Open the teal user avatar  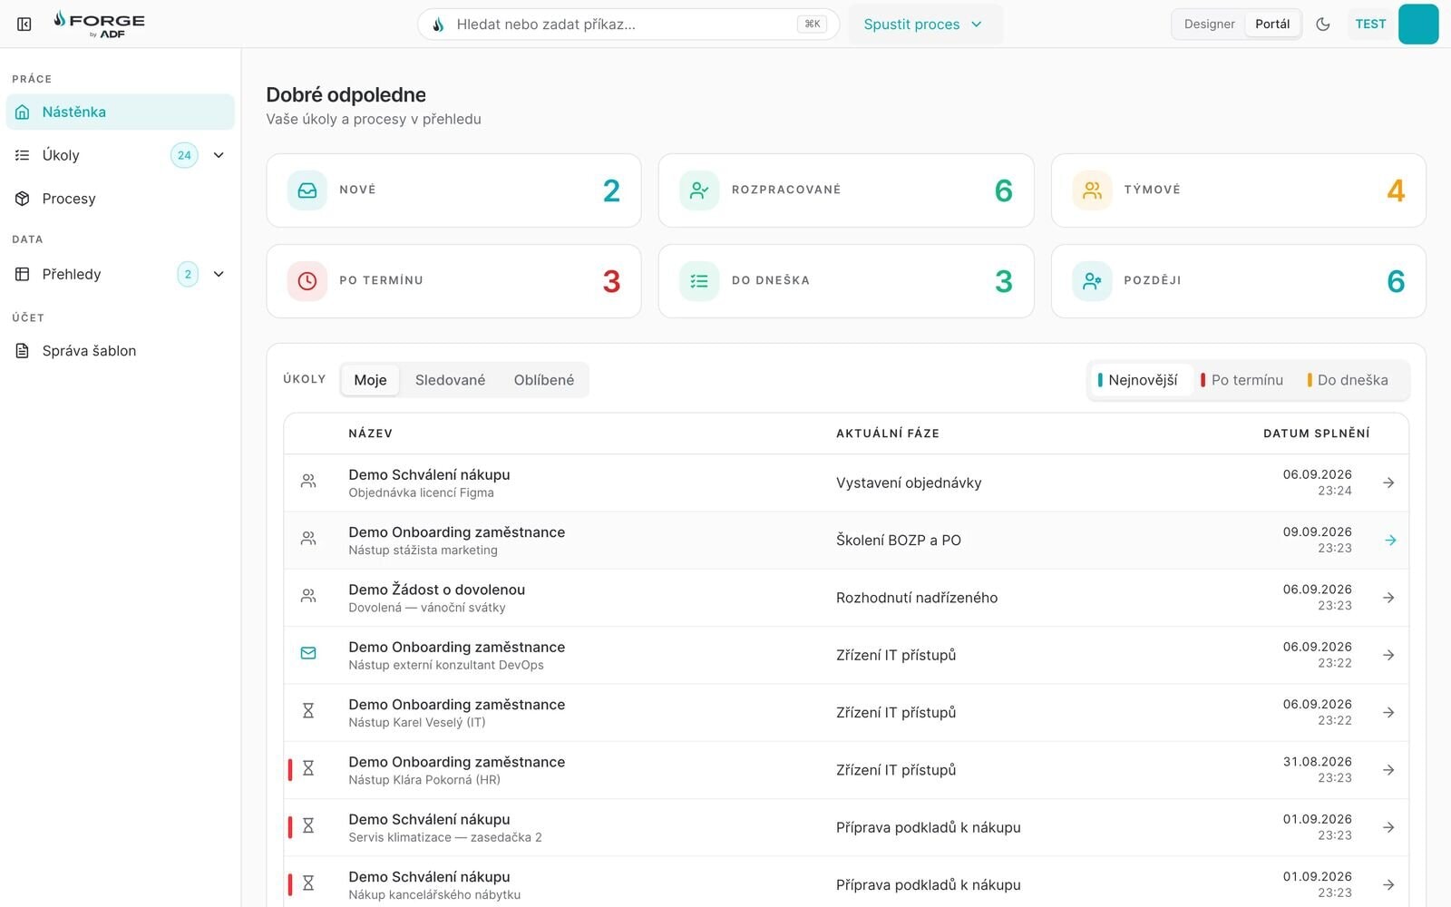(1418, 24)
